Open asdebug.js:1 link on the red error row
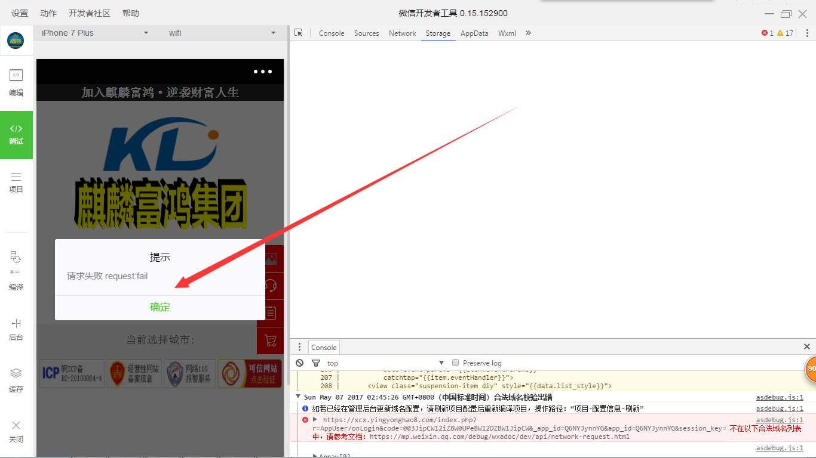The image size is (816, 458). [780, 420]
